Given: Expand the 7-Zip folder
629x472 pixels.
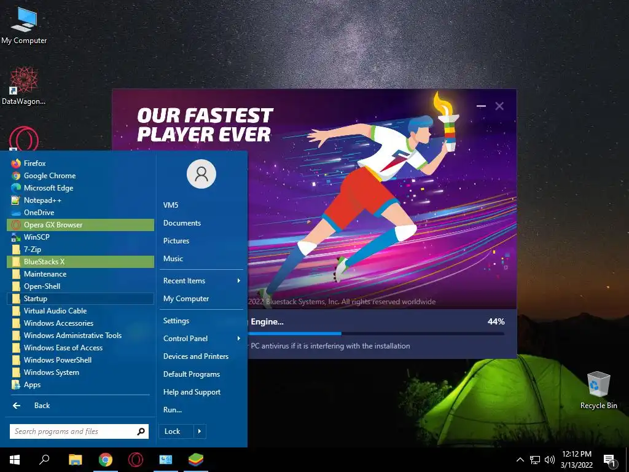Looking at the screenshot, I should (80, 250).
